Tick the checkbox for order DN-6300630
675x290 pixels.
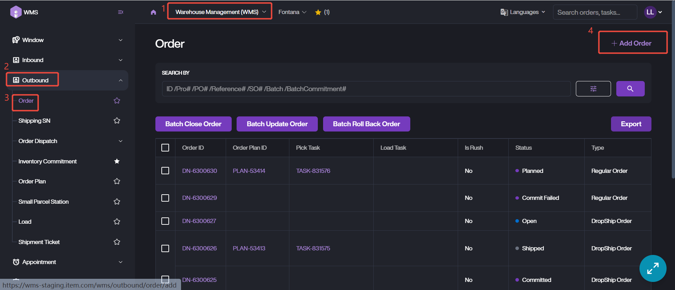point(165,171)
